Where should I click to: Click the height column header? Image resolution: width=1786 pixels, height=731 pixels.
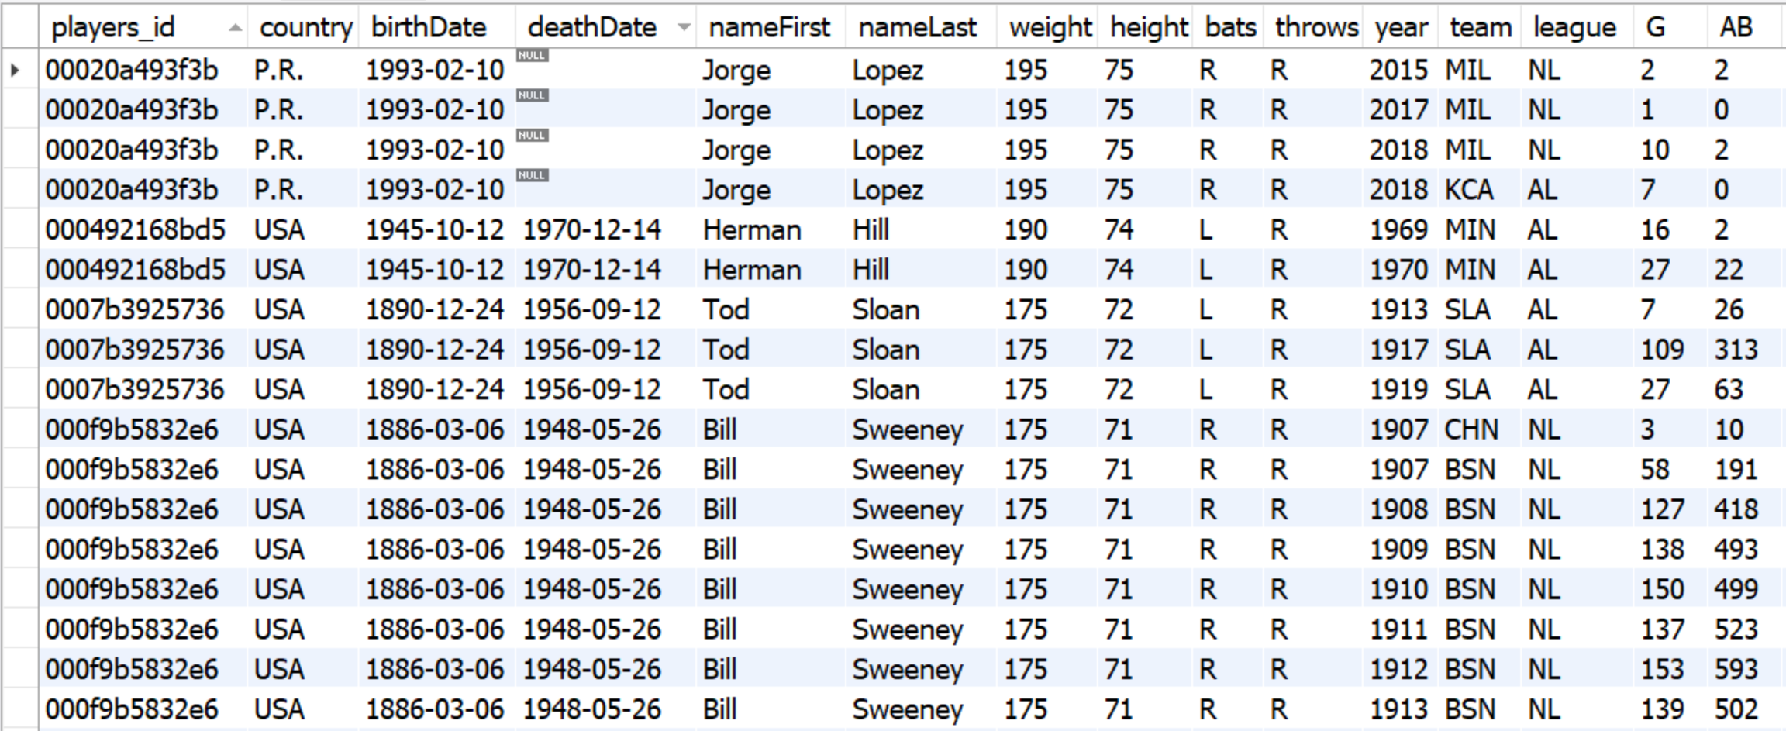click(x=1148, y=28)
